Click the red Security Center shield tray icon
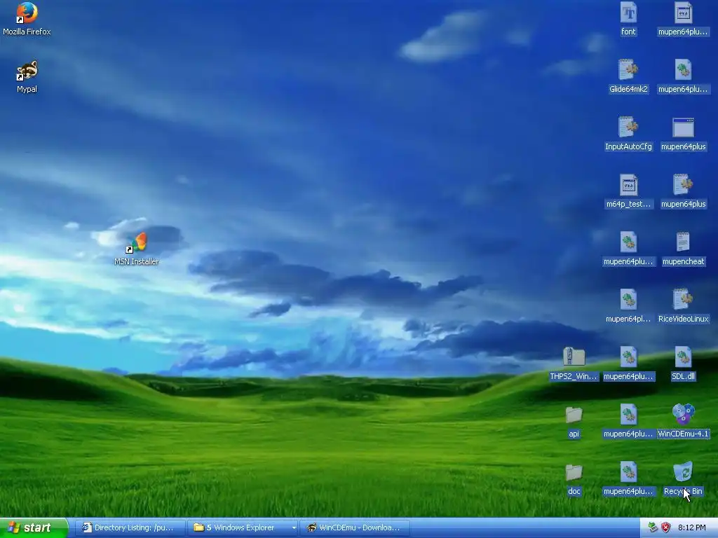 tap(666, 528)
